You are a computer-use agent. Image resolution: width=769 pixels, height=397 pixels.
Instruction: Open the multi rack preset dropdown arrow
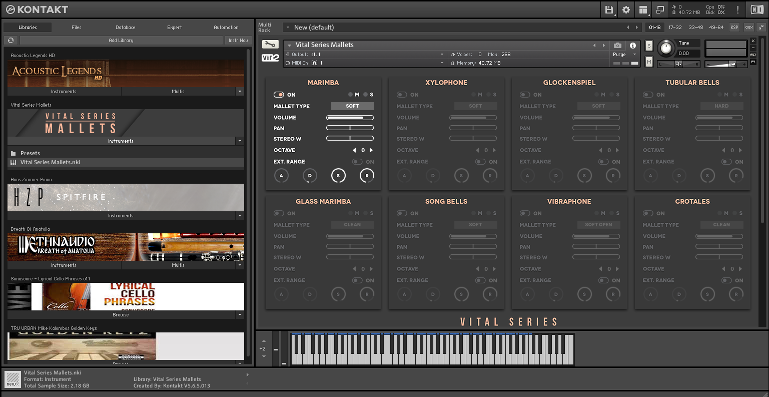point(288,28)
